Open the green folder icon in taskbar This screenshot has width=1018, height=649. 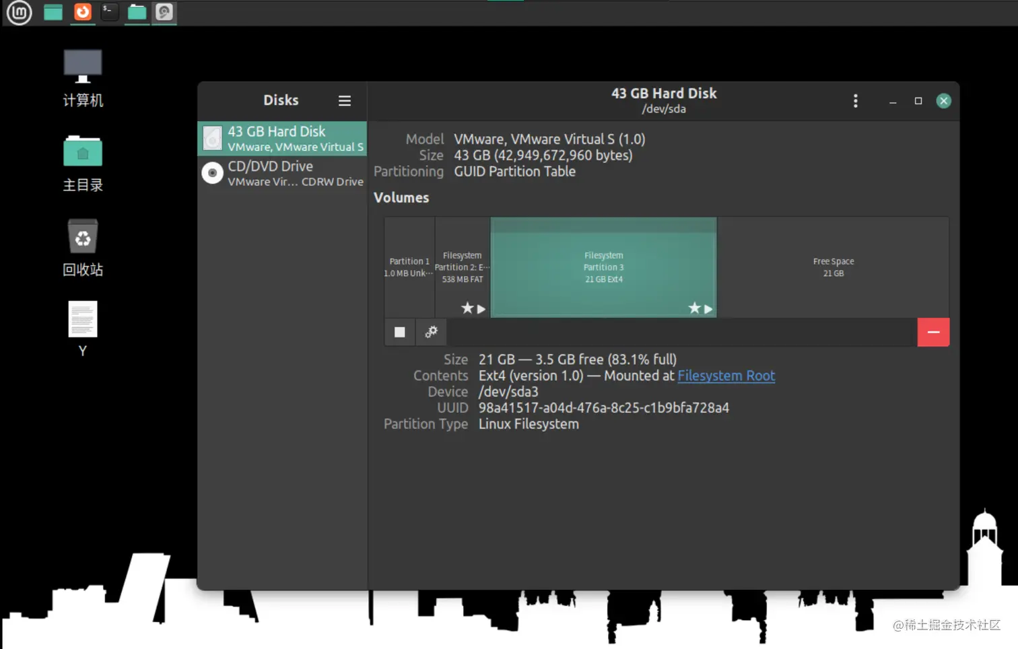click(x=136, y=11)
